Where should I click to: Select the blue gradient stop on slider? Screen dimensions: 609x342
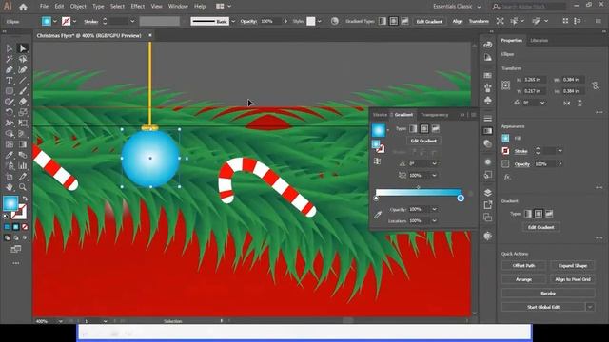(x=461, y=199)
